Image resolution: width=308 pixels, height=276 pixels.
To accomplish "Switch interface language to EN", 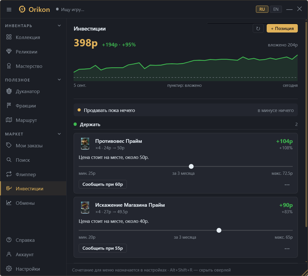I will (x=276, y=9).
